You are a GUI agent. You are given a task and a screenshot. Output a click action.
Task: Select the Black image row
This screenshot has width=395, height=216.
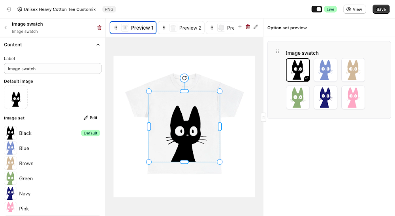[x=52, y=133]
